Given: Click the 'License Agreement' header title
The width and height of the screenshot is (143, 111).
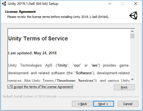Looking at the screenshot, I should pos(20,12).
